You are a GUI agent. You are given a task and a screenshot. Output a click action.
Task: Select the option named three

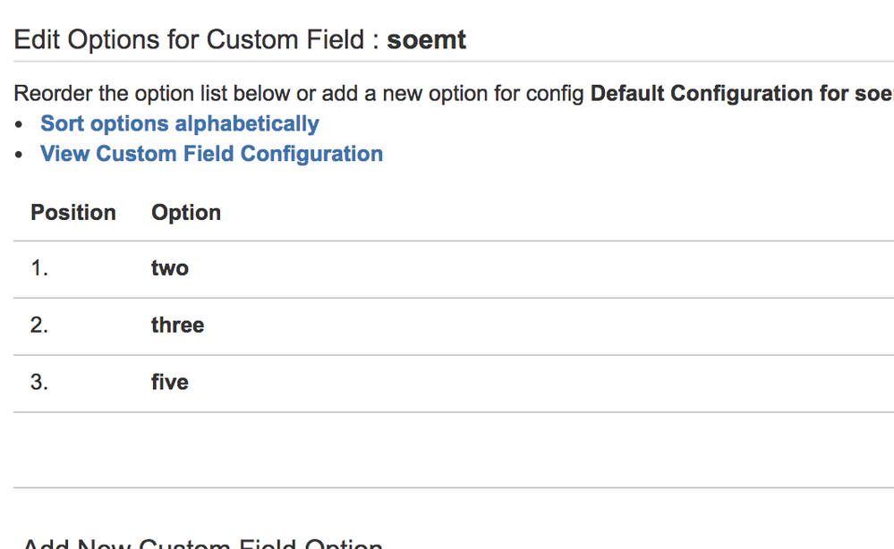pos(177,325)
